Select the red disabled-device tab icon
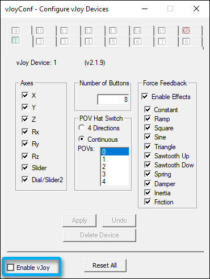Image resolution: width=210 pixels, height=279 pixels. [x=186, y=31]
